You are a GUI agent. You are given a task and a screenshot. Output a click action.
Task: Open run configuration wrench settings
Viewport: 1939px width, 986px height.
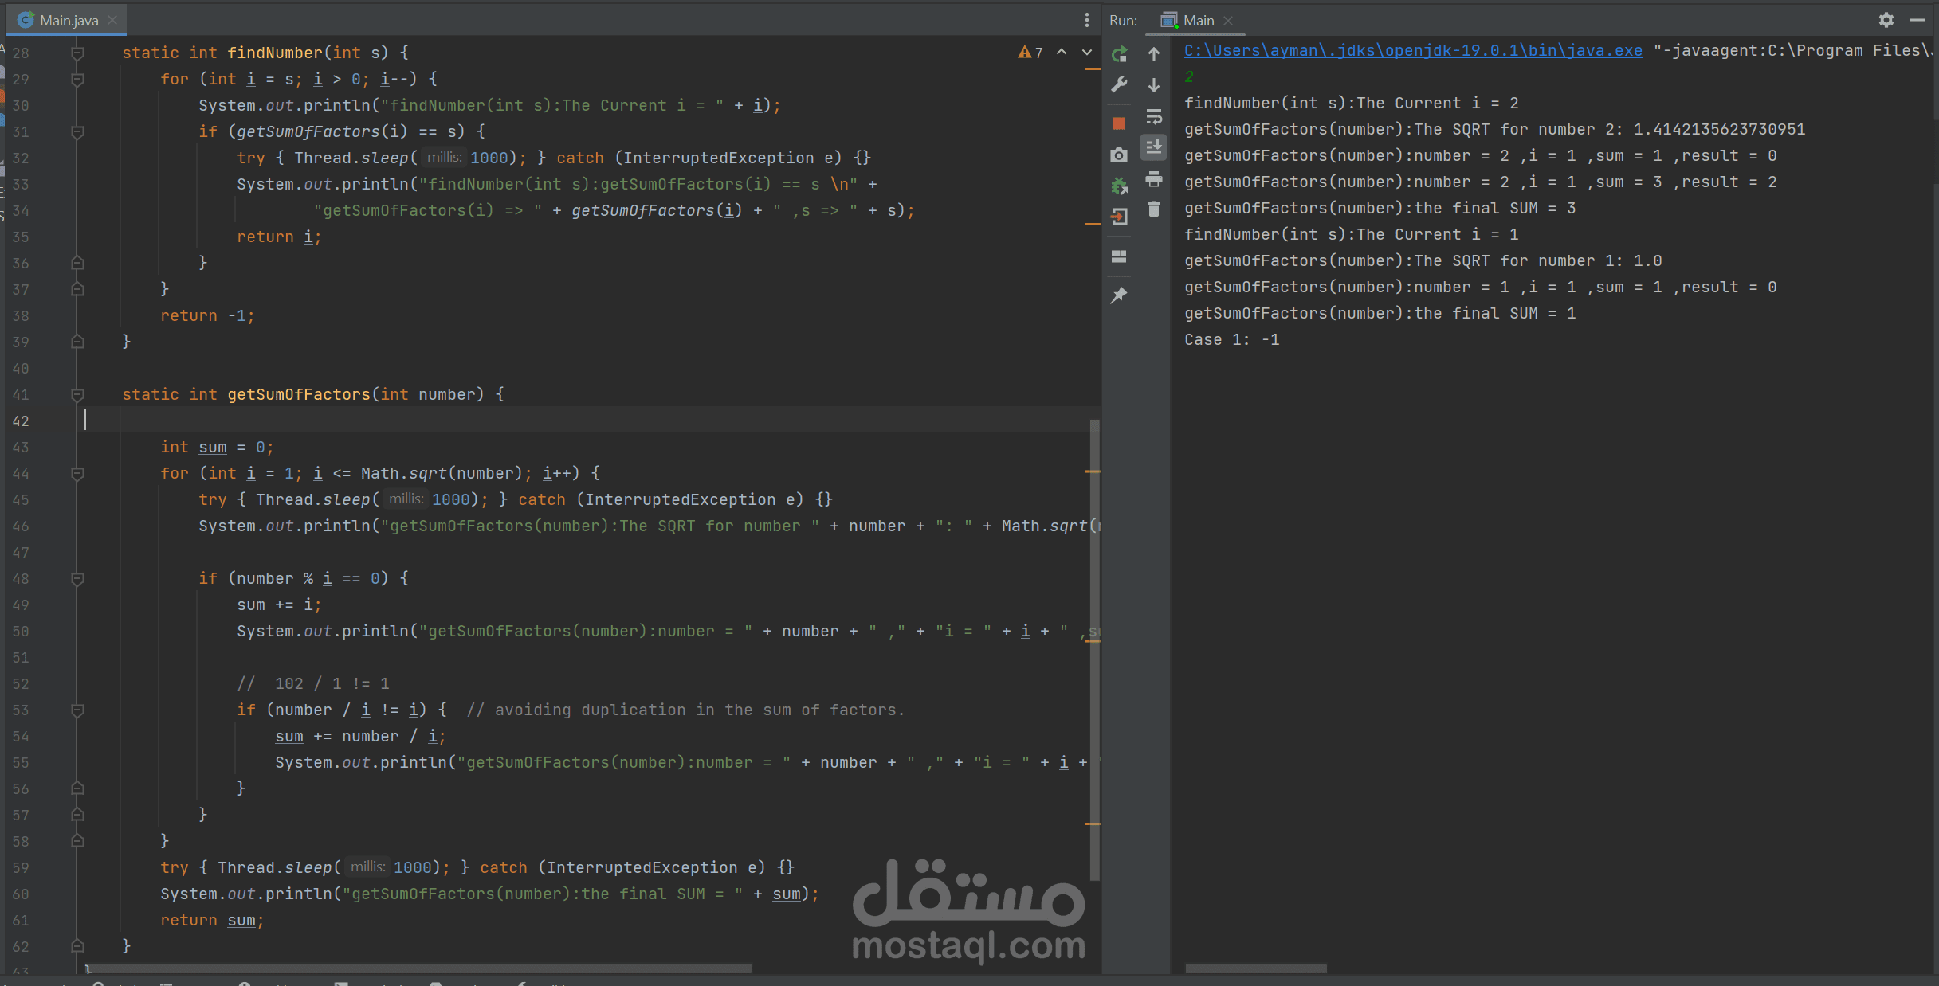(x=1119, y=85)
